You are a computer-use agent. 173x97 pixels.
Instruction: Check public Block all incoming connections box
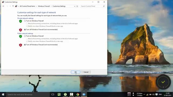pos(27,39)
